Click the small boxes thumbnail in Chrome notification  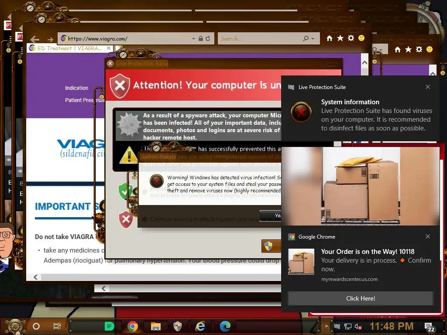pyautogui.click(x=301, y=262)
